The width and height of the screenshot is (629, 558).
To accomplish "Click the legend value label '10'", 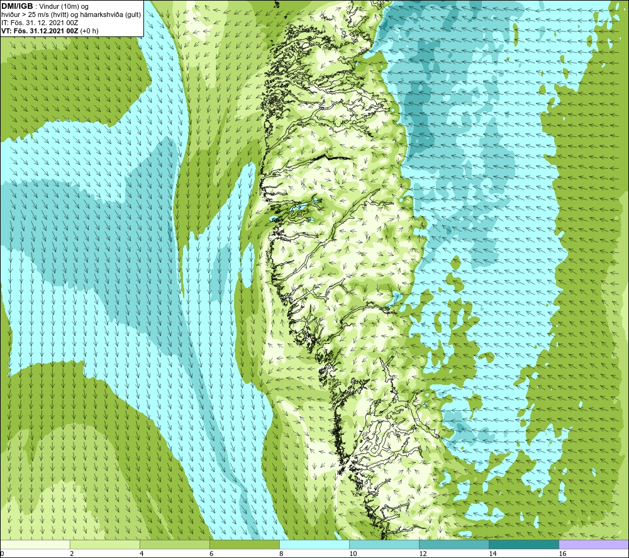I will pyautogui.click(x=353, y=554).
